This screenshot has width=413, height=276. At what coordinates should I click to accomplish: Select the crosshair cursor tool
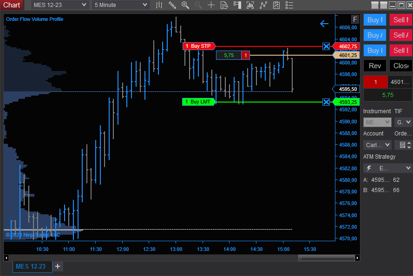click(x=211, y=5)
